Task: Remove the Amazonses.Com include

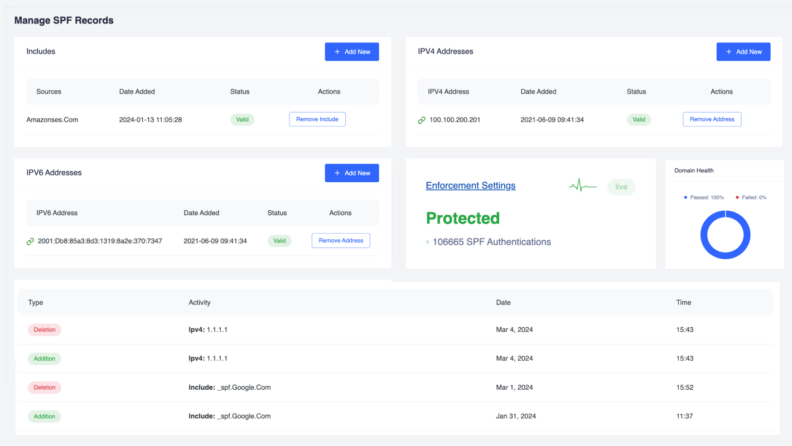Action: pos(317,119)
